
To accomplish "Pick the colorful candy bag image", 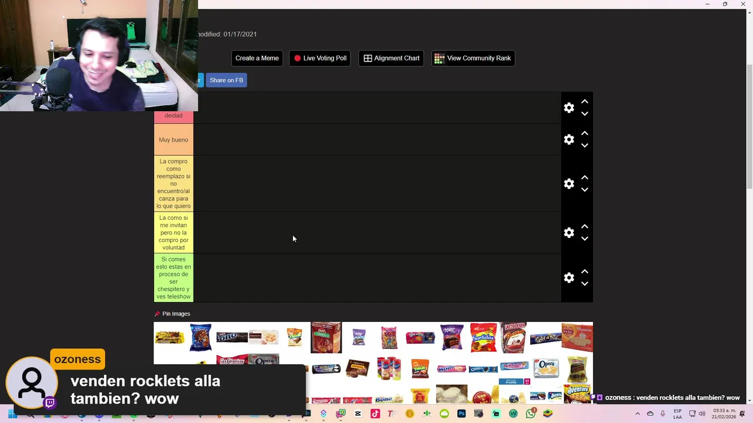I will [x=389, y=338].
